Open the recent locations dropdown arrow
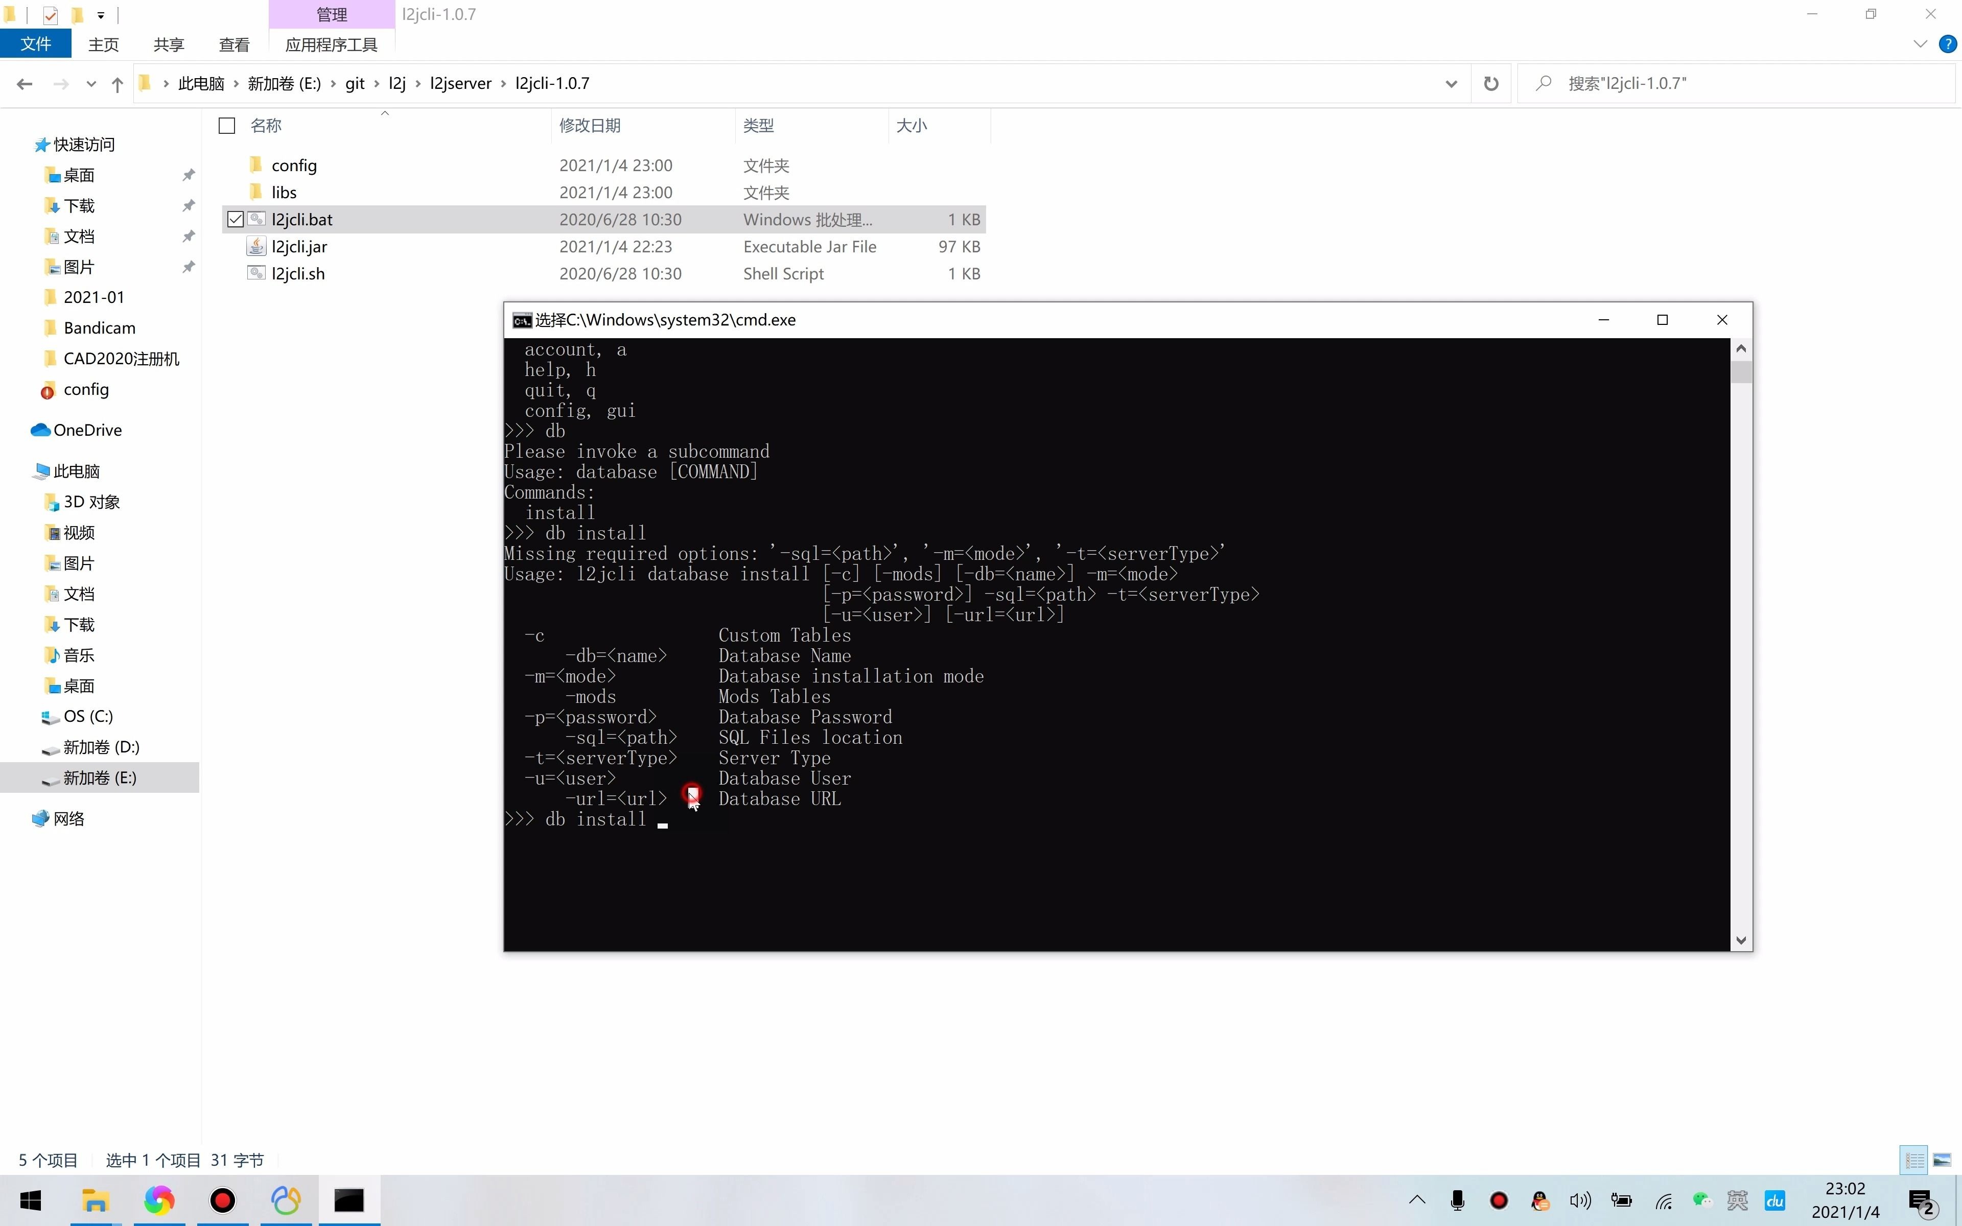 [91, 83]
